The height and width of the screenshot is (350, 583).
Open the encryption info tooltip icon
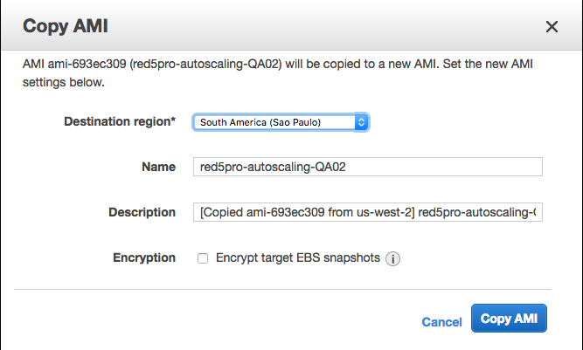coord(392,258)
